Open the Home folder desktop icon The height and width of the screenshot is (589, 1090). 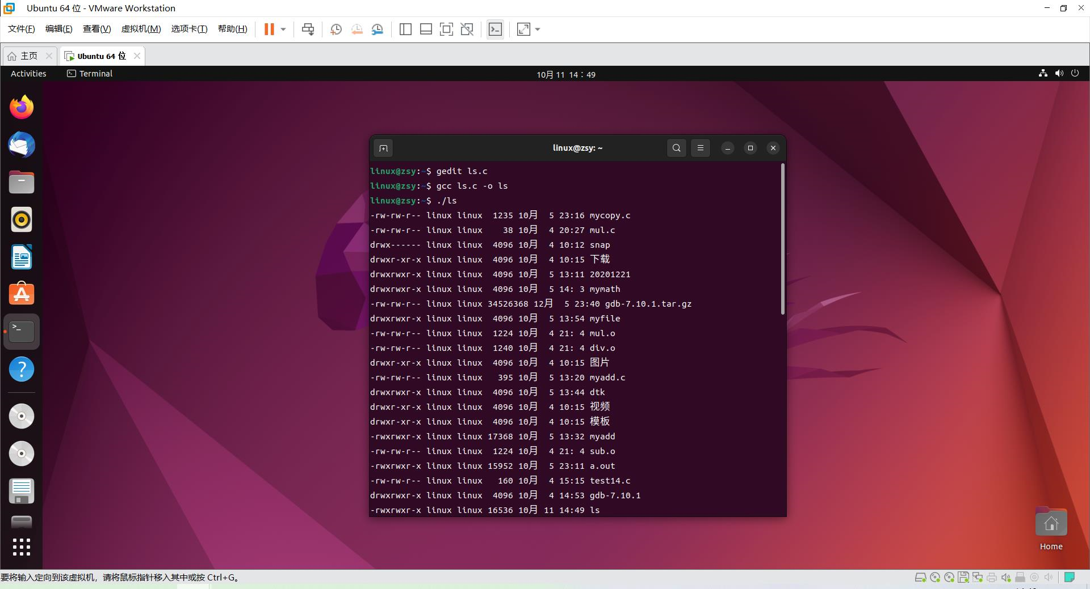(1051, 529)
